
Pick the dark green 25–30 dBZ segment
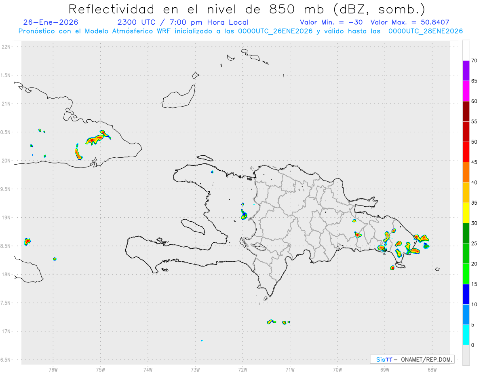[466, 233]
